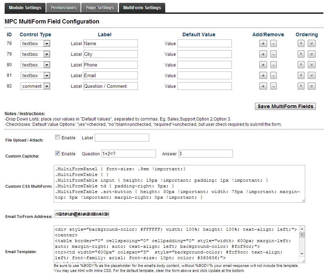Click default Value field for comment row

coord(204,86)
